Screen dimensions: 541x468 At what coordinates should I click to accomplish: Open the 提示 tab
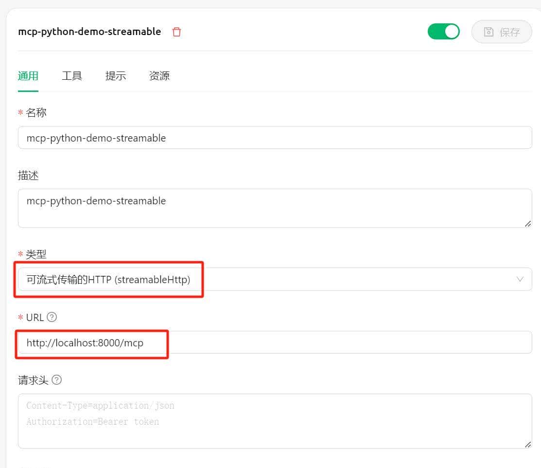click(x=116, y=75)
